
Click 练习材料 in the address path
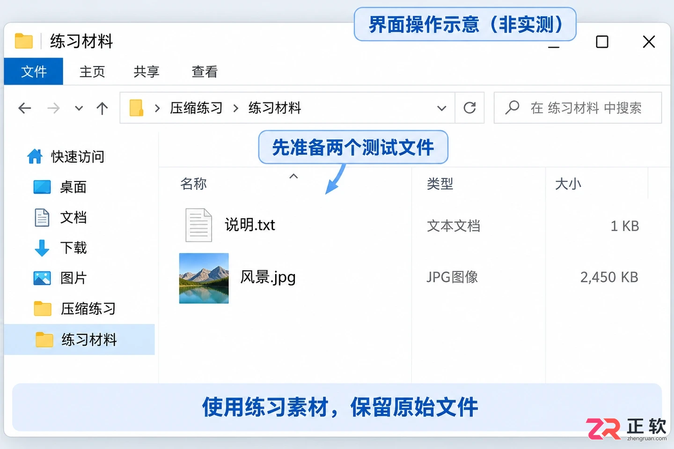tap(275, 108)
